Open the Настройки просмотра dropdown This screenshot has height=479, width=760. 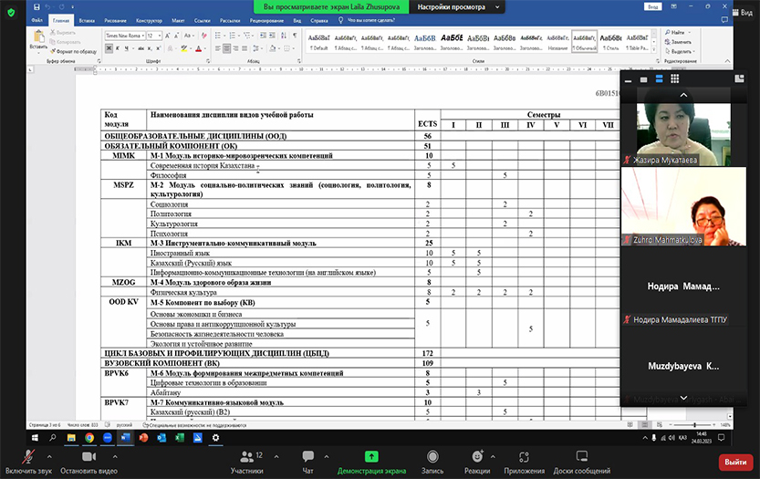(458, 6)
